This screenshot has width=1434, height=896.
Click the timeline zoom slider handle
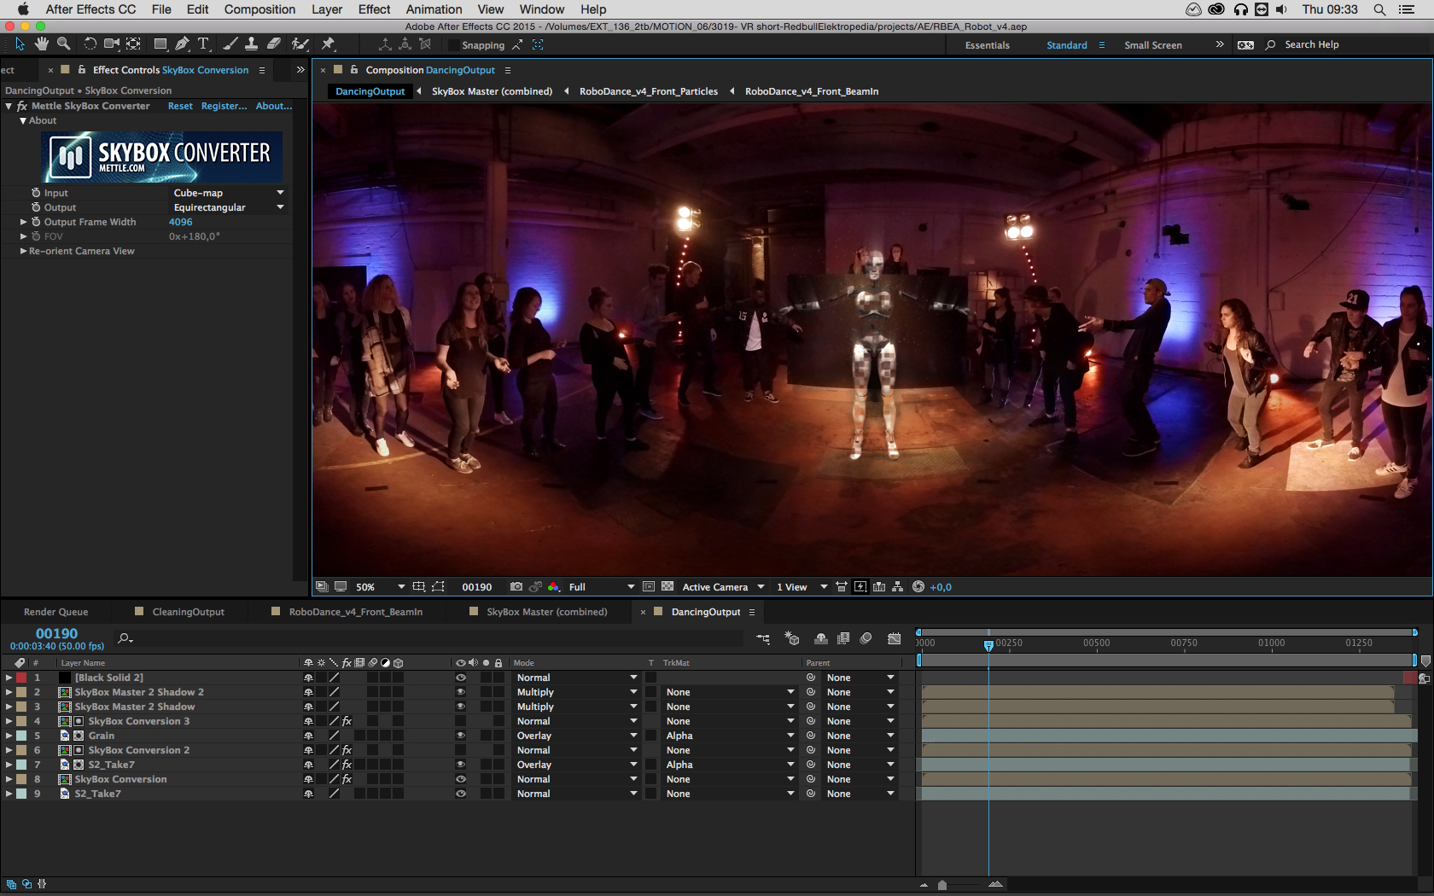tap(942, 885)
